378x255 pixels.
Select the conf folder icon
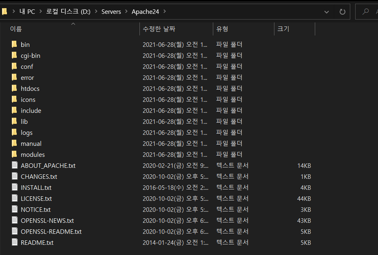[14, 66]
